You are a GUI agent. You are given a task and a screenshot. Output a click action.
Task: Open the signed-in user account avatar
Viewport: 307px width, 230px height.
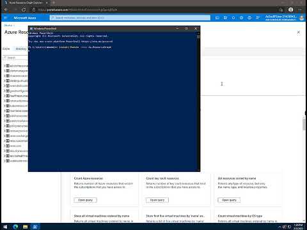pyautogui.click(x=301, y=18)
